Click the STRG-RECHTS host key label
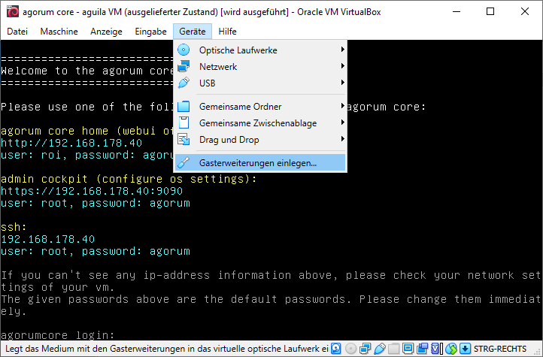This screenshot has width=543, height=357. [x=500, y=349]
